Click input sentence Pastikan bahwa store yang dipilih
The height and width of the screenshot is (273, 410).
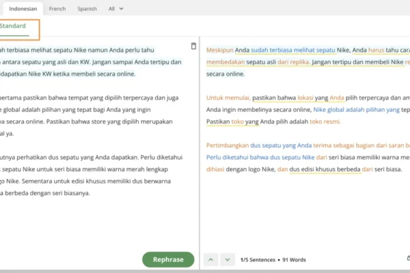[109, 121]
